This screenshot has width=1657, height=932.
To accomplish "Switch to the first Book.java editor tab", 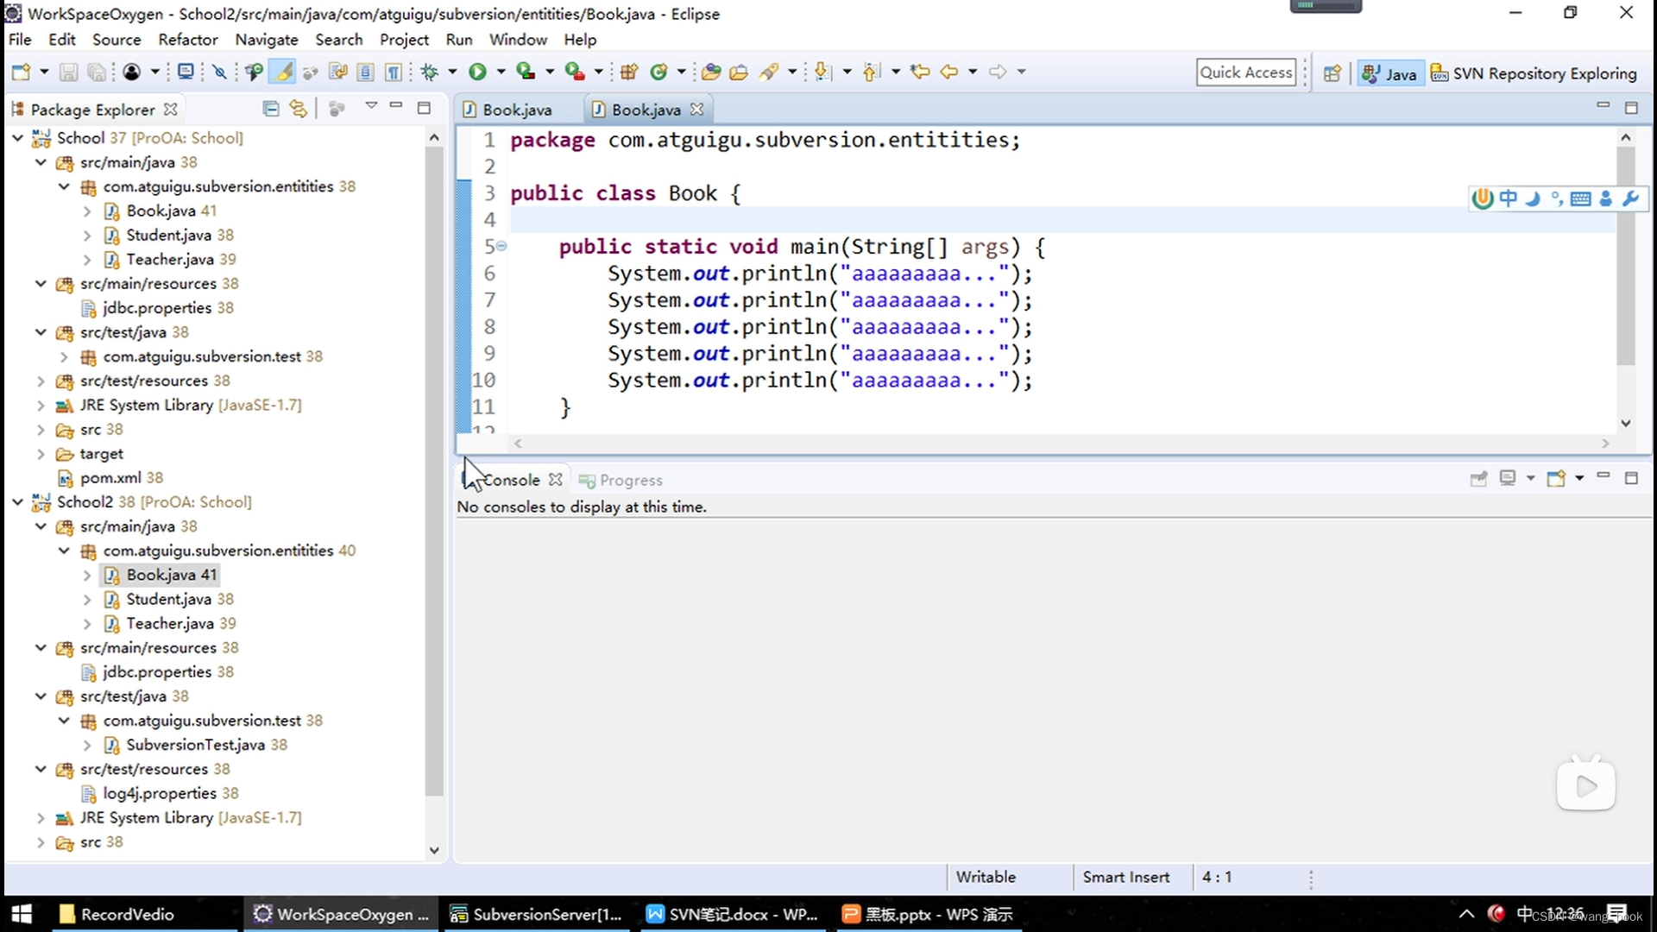I will tap(509, 110).
